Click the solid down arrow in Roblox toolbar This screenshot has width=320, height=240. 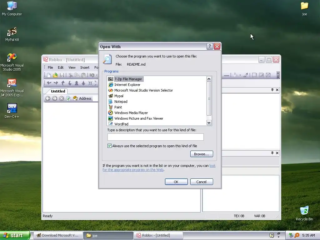click(83, 83)
